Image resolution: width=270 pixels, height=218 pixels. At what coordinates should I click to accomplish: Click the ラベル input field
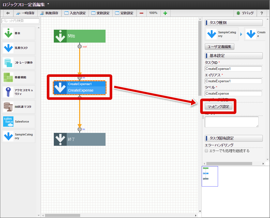click(x=233, y=93)
